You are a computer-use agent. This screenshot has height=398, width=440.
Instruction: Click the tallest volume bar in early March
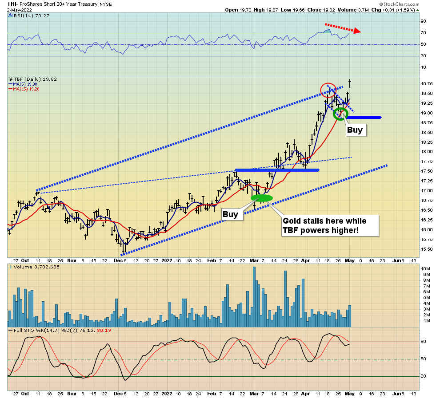254,296
